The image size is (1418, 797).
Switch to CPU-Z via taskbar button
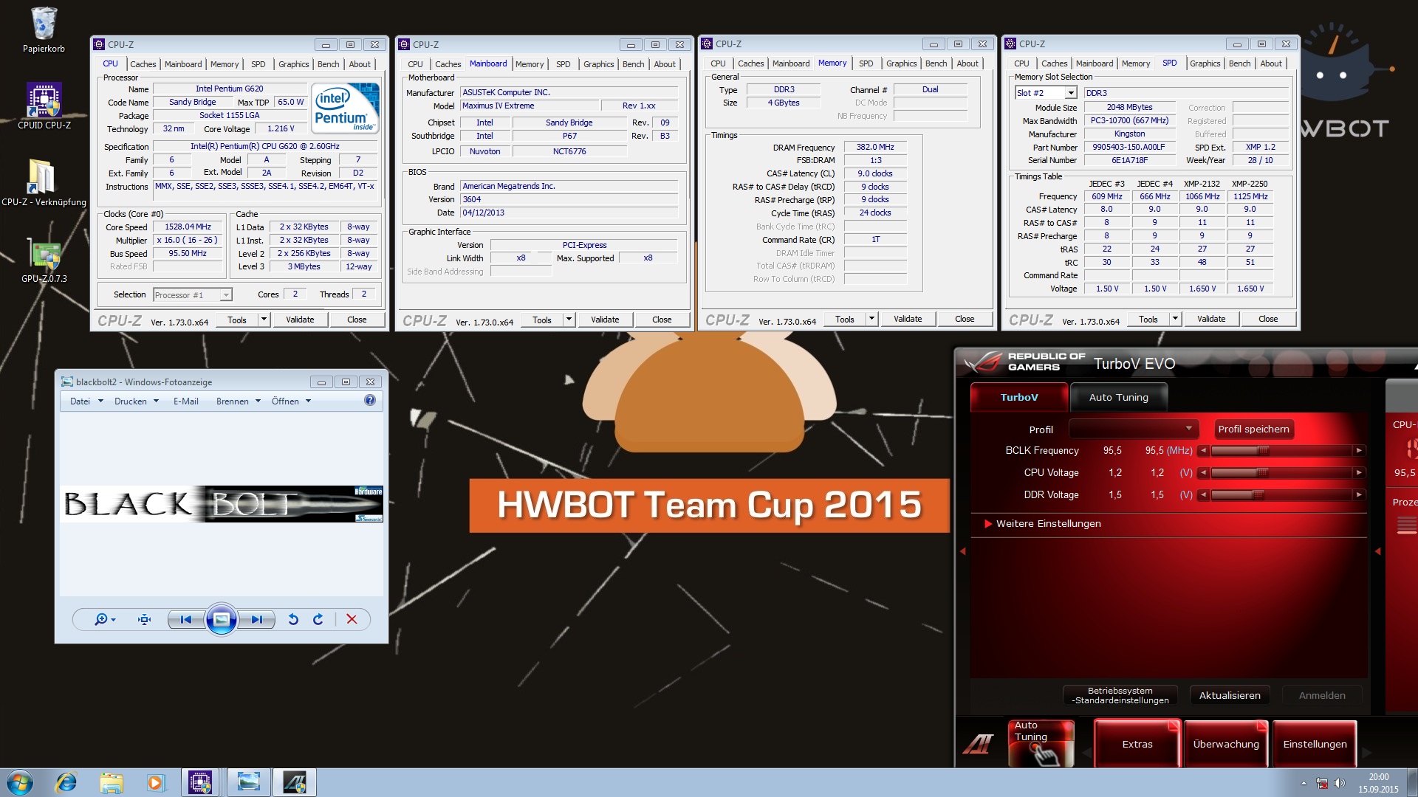coord(200,782)
